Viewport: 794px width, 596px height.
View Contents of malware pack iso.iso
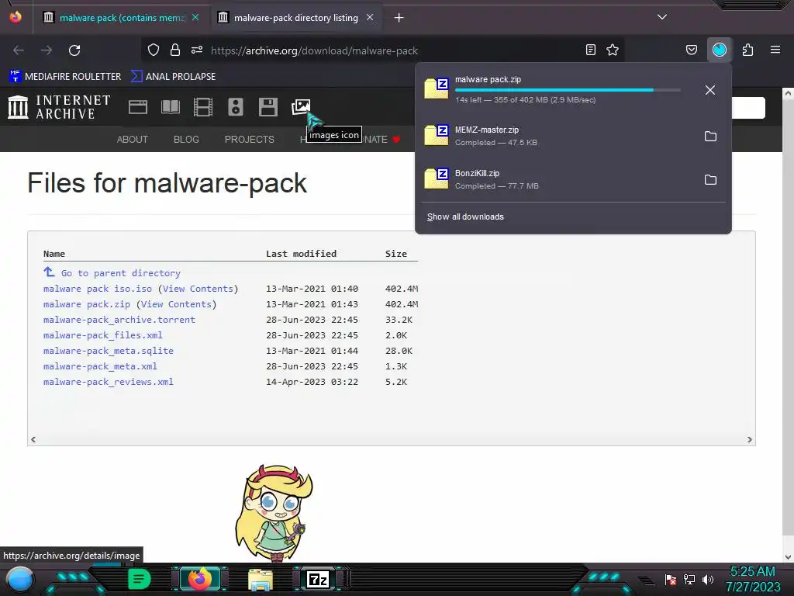198,289
